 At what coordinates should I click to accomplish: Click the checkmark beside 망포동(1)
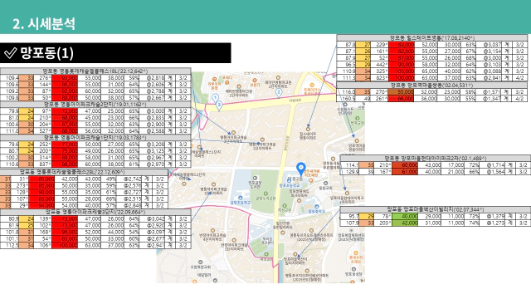[10, 53]
